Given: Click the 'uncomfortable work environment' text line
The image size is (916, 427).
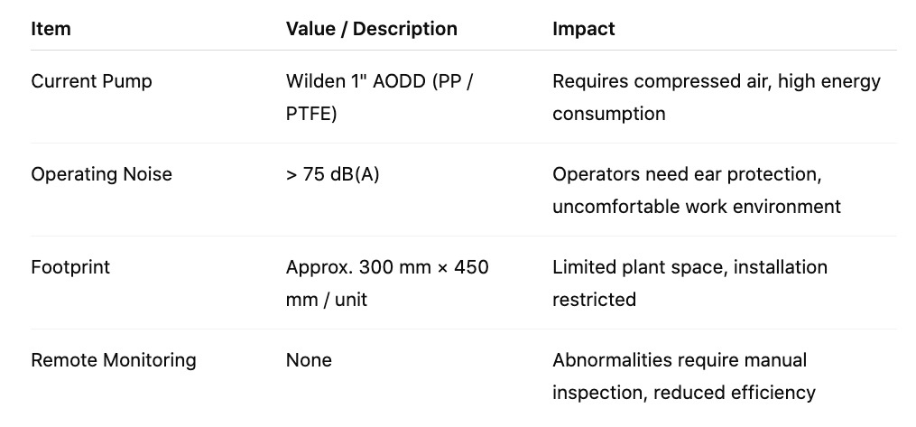Looking at the screenshot, I should click(696, 207).
